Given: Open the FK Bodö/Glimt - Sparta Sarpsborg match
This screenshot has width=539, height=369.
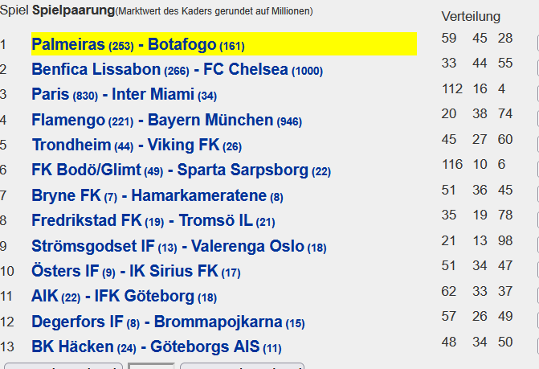Looking at the screenshot, I should point(182,170).
